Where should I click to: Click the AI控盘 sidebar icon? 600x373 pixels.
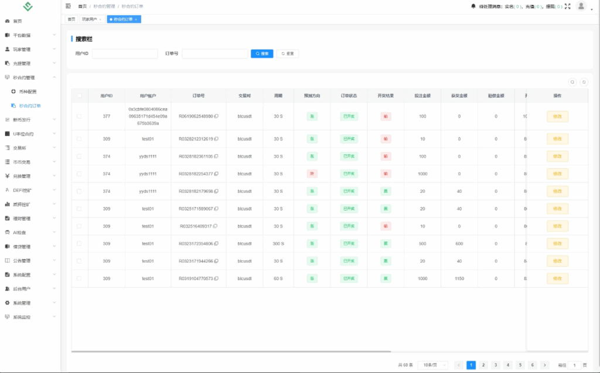(7, 233)
